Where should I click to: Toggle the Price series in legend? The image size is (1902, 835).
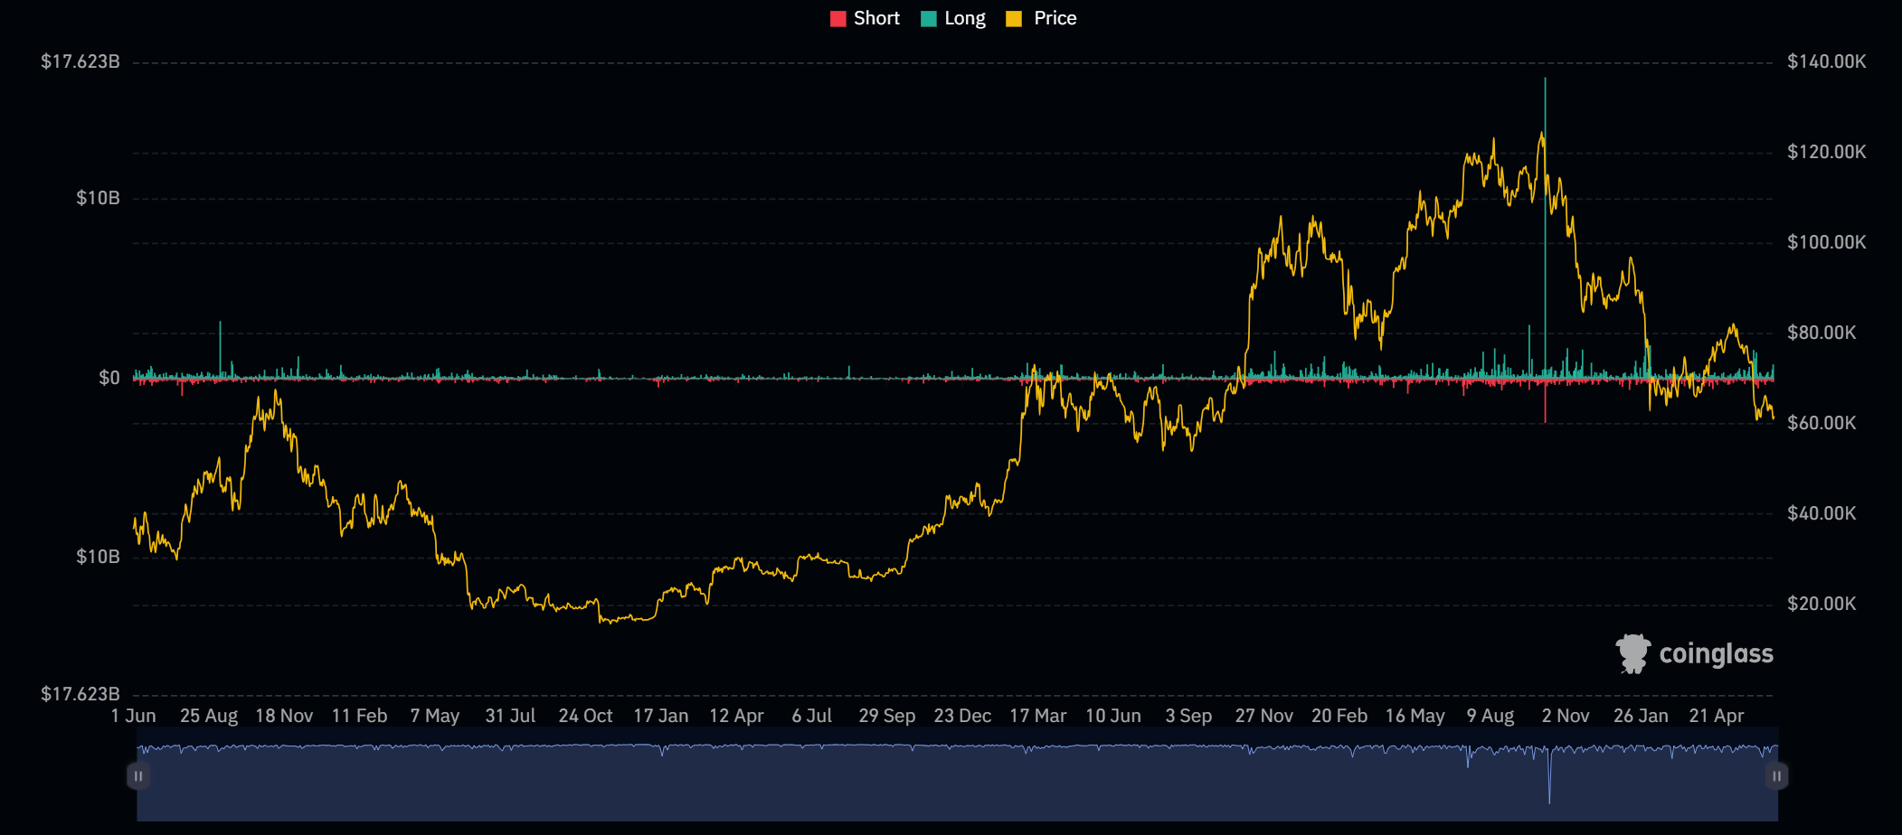1041,18
